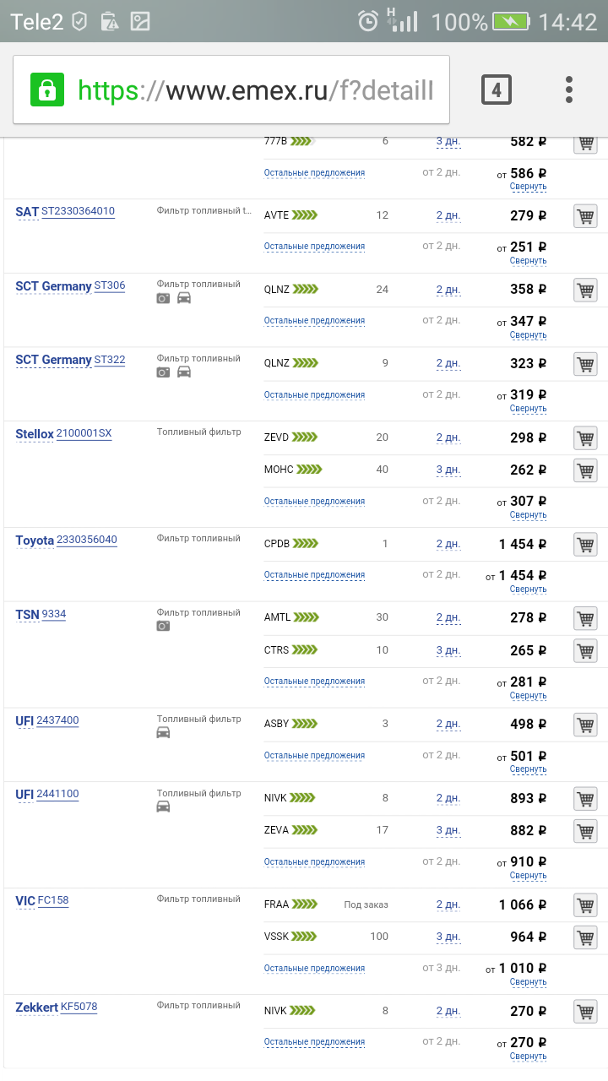Click the camera icon for TSN 9334
This screenshot has height=1081, width=608.
coord(163,626)
